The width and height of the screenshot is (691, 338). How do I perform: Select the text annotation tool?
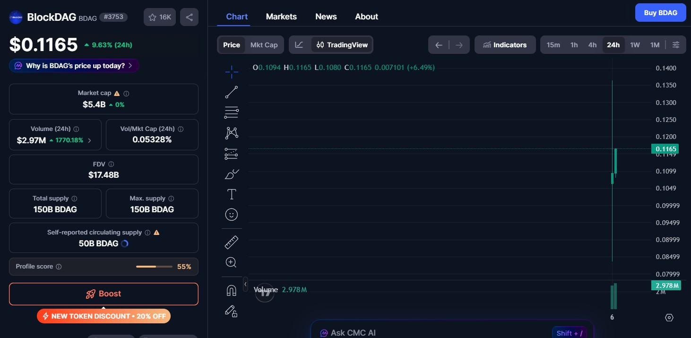coord(231,194)
